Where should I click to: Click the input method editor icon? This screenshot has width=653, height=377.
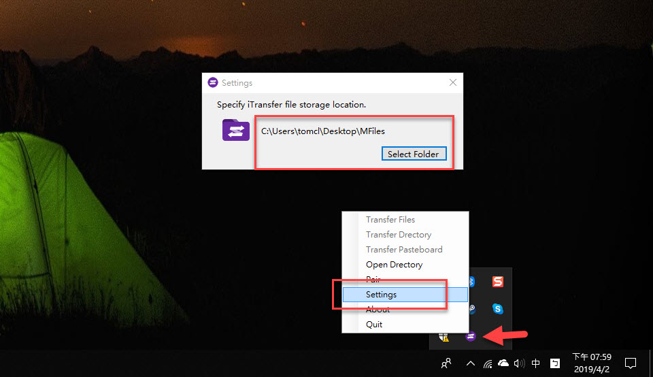tap(555, 363)
